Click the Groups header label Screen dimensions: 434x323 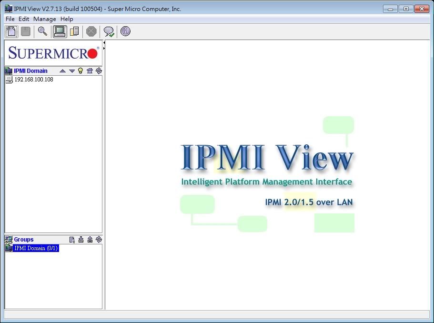(x=24, y=240)
